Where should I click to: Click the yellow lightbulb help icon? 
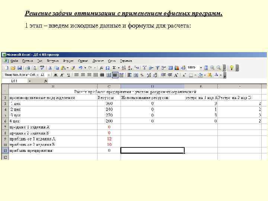pyautogui.click(x=232, y=68)
